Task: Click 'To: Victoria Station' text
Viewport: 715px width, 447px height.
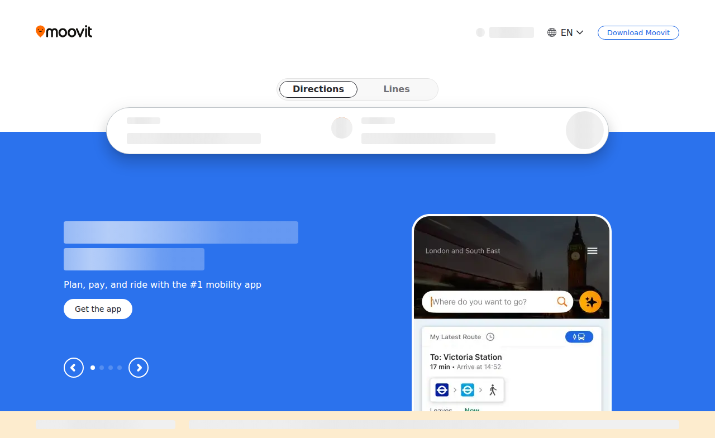Action: point(466,357)
